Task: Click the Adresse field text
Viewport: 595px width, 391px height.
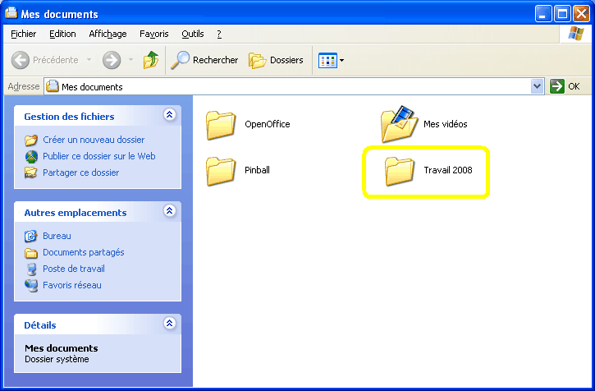Action: point(92,87)
